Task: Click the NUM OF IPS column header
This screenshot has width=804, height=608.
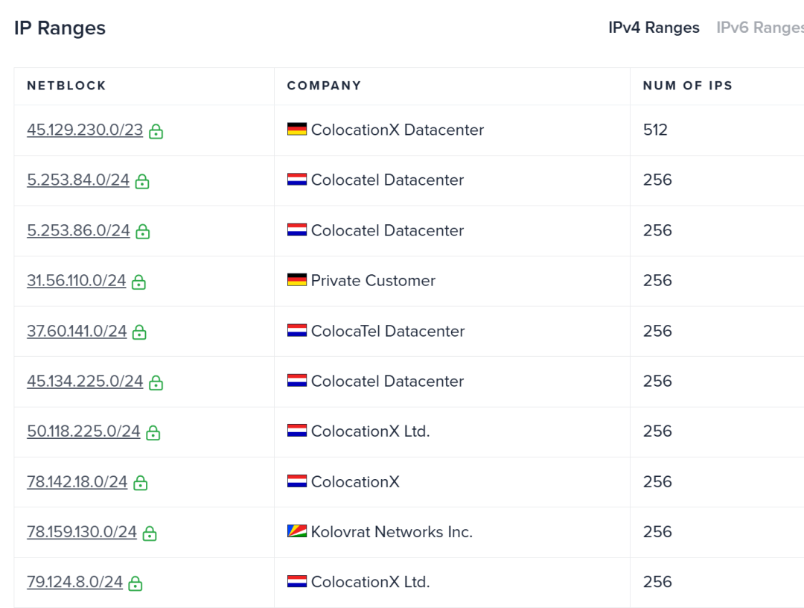Action: [688, 86]
